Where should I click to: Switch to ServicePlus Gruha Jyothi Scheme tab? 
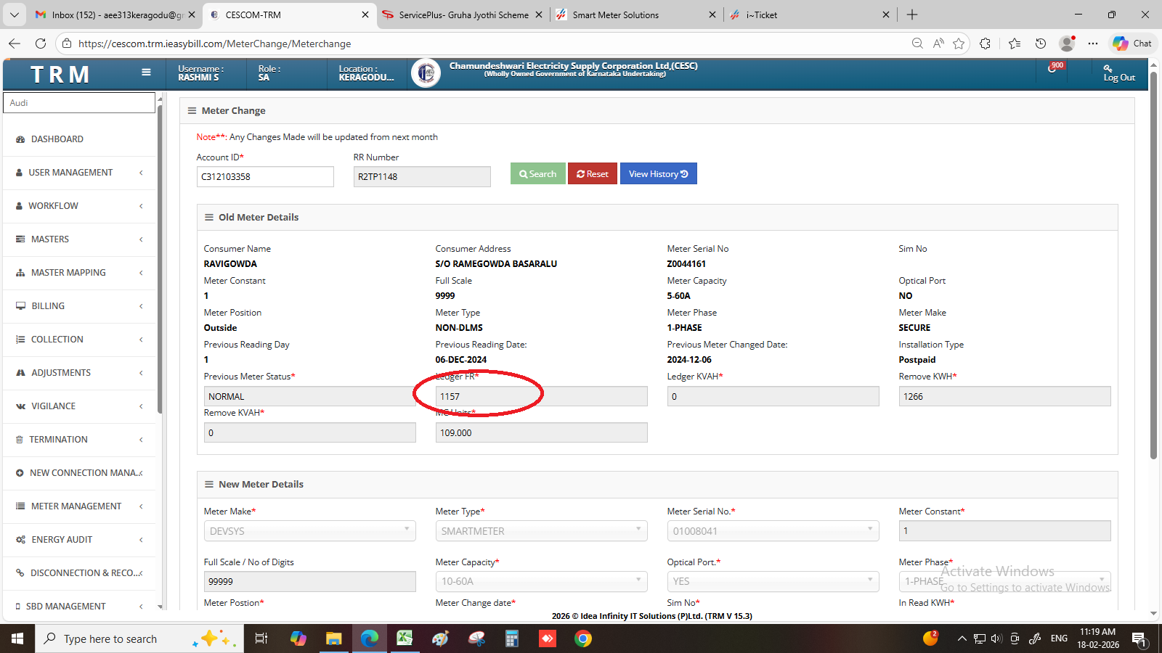[463, 15]
